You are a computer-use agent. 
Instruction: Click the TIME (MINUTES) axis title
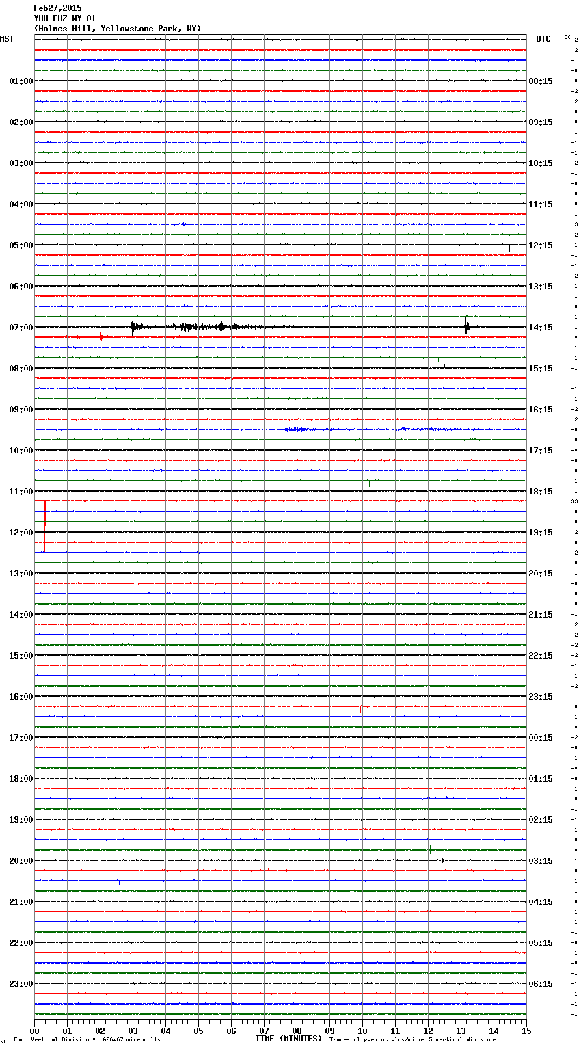pos(288,1039)
